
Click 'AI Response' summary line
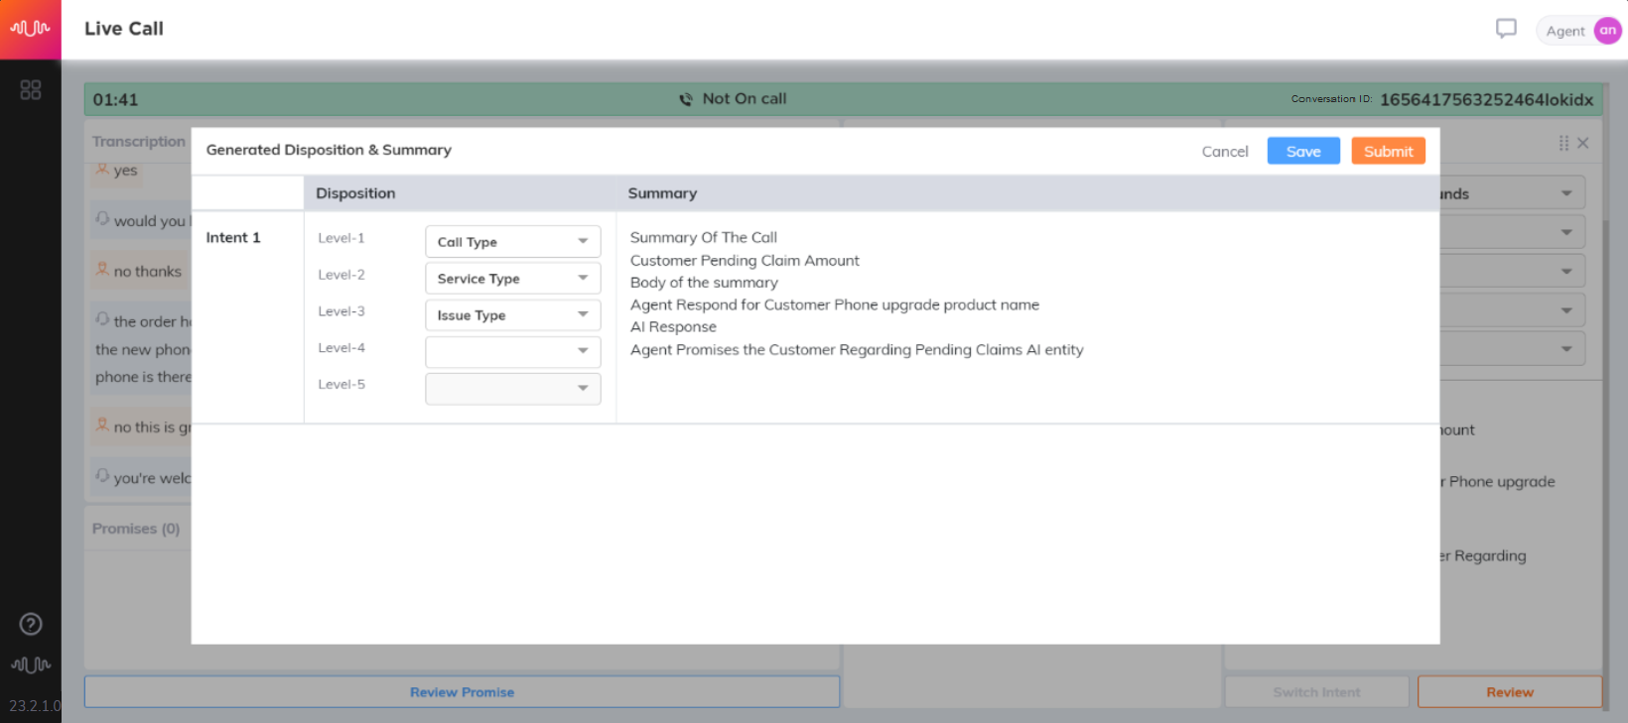[x=673, y=327]
